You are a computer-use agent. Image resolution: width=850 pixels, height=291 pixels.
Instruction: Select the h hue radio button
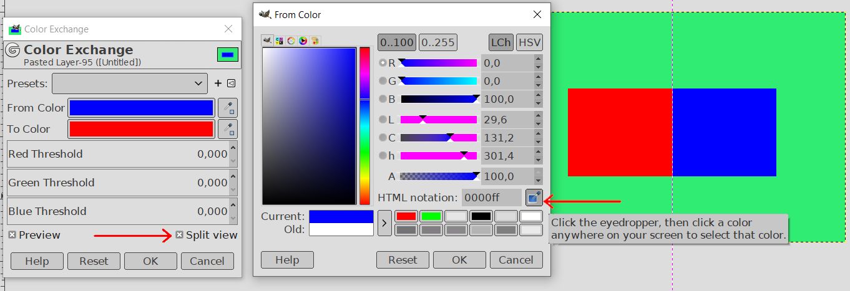(x=383, y=156)
